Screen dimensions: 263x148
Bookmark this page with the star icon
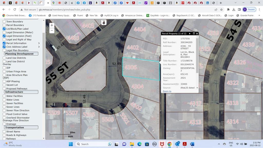221,10
